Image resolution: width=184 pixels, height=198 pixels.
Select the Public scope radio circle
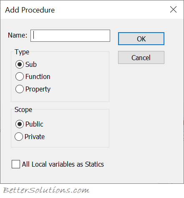pos(20,124)
